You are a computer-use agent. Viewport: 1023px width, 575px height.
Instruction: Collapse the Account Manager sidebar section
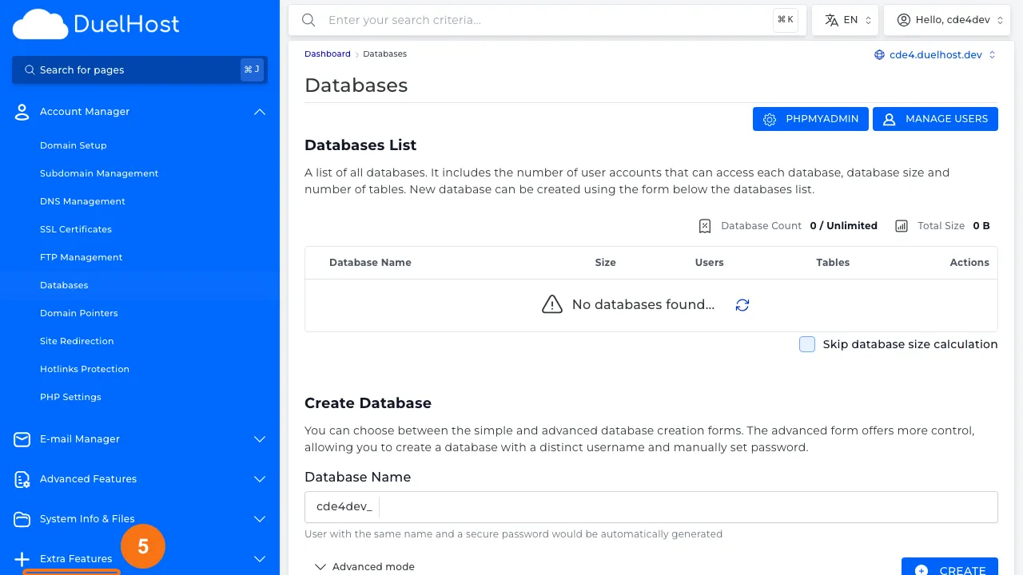point(259,112)
